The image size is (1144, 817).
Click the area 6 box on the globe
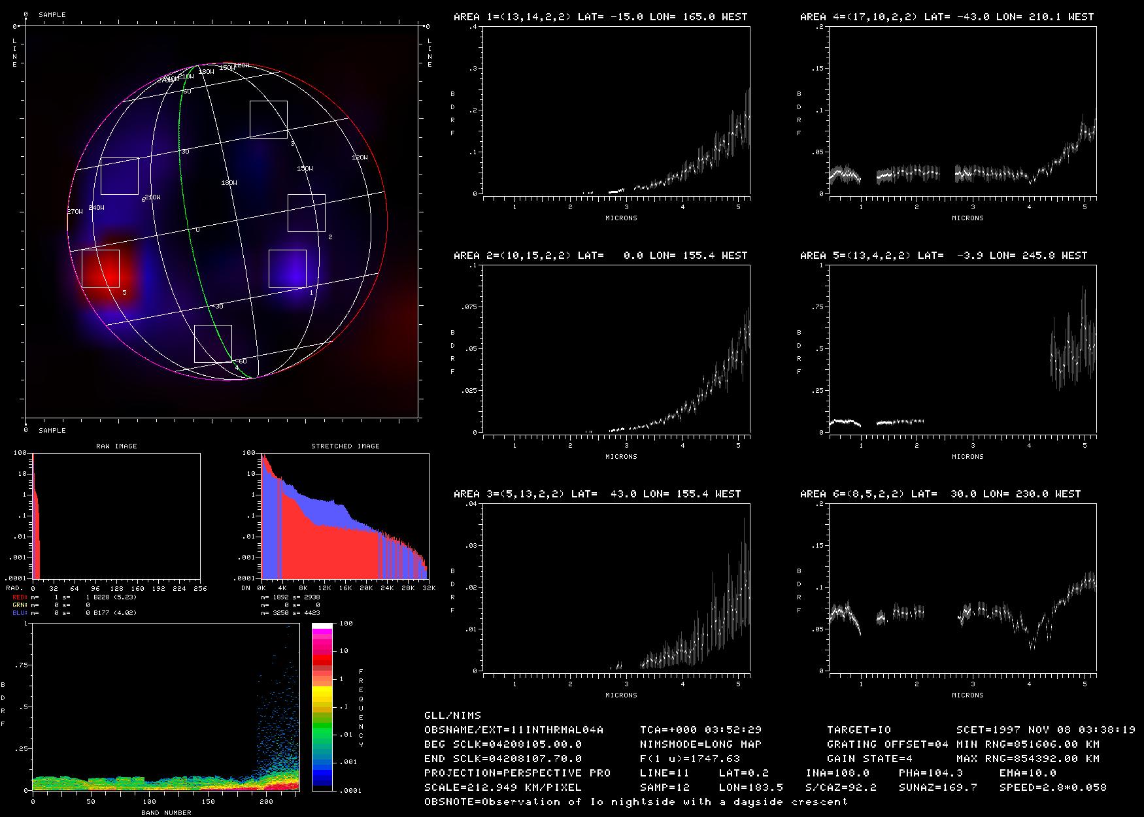pos(119,176)
